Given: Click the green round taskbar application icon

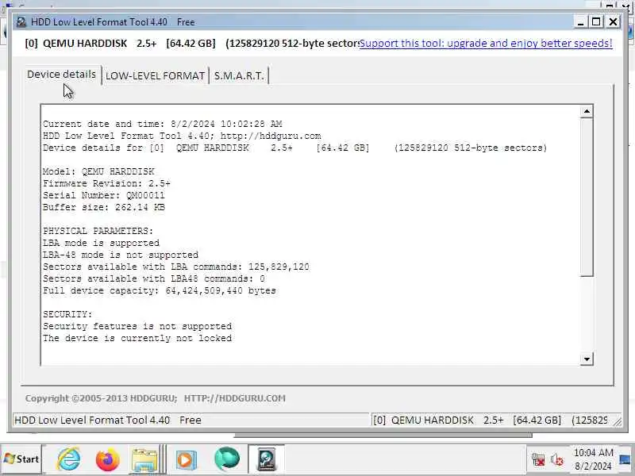Looking at the screenshot, I should 227,459.
